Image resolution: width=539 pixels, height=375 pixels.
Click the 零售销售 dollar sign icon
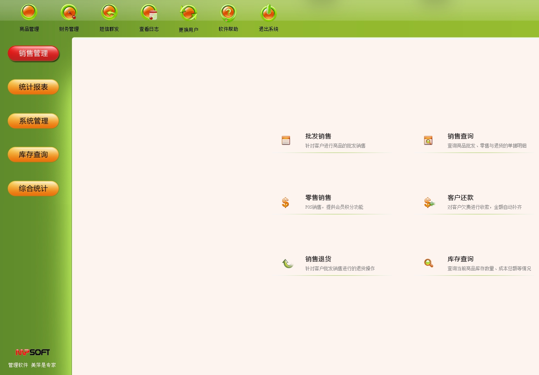click(285, 202)
